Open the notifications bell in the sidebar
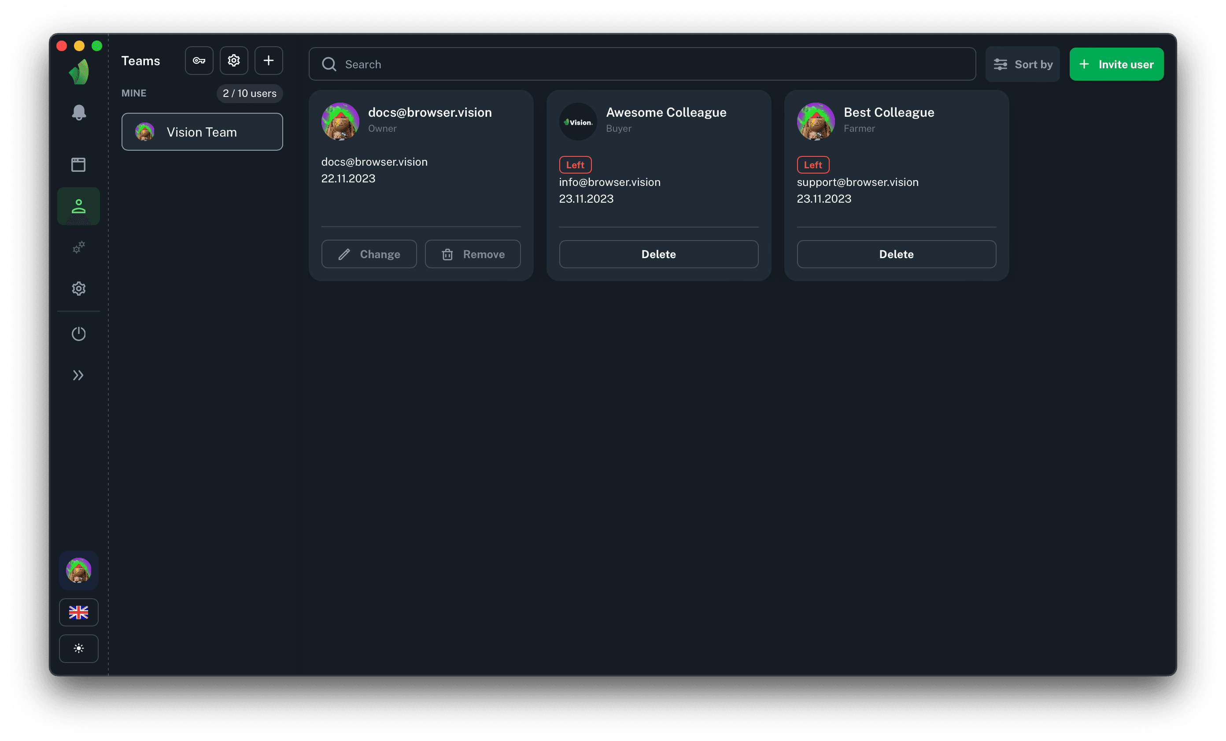Screen dimensions: 1226x741 coord(79,112)
